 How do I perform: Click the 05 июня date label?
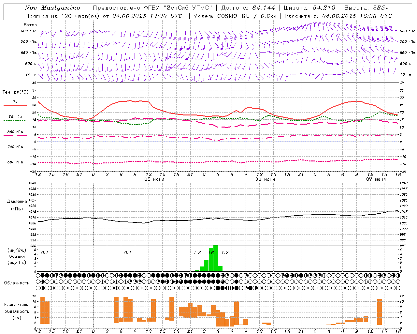154,179
